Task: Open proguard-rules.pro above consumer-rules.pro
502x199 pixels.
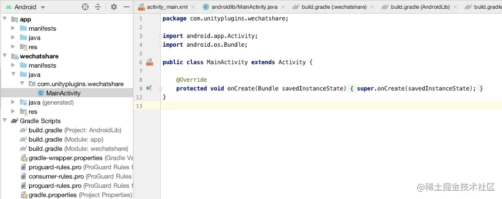Action: pos(77,167)
